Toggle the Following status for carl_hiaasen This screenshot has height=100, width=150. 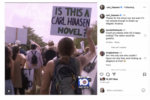pos(129,7)
